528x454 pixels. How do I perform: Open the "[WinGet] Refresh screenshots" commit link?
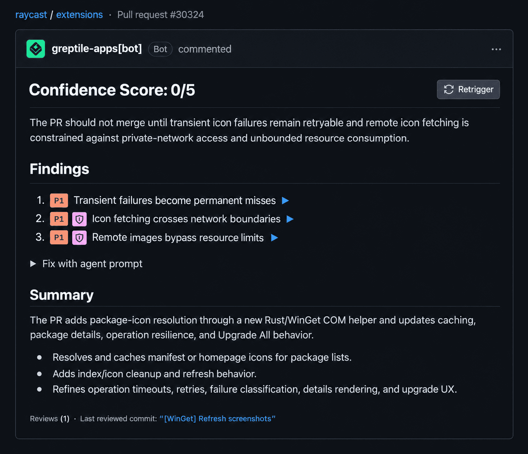click(x=218, y=418)
